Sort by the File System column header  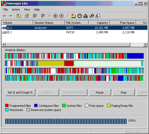point(76,23)
